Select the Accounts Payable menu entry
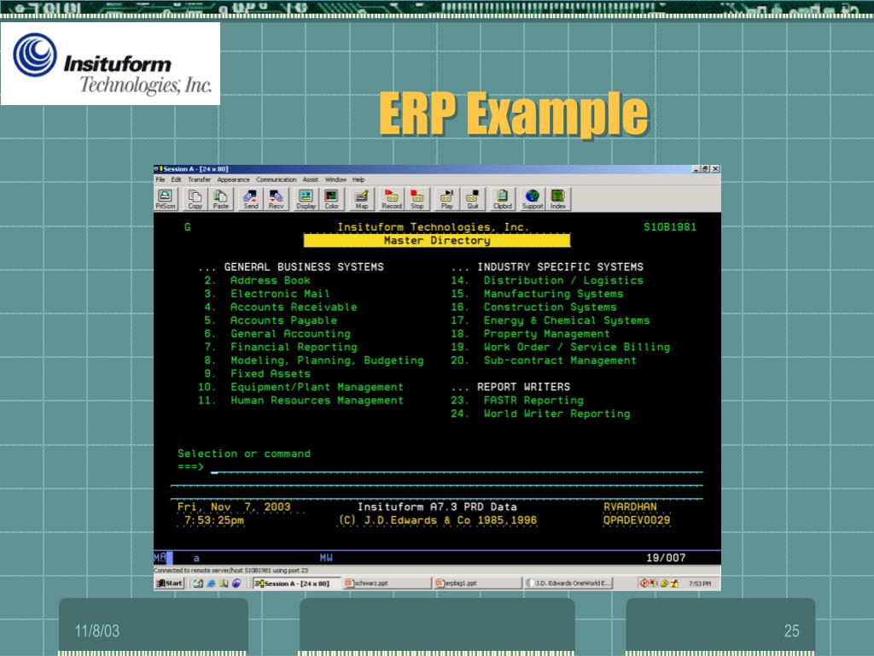The width and height of the screenshot is (874, 656). click(283, 321)
